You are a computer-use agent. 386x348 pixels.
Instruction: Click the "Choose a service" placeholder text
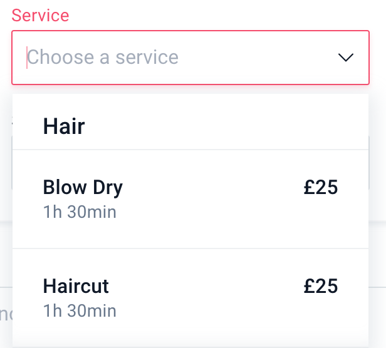pyautogui.click(x=103, y=58)
